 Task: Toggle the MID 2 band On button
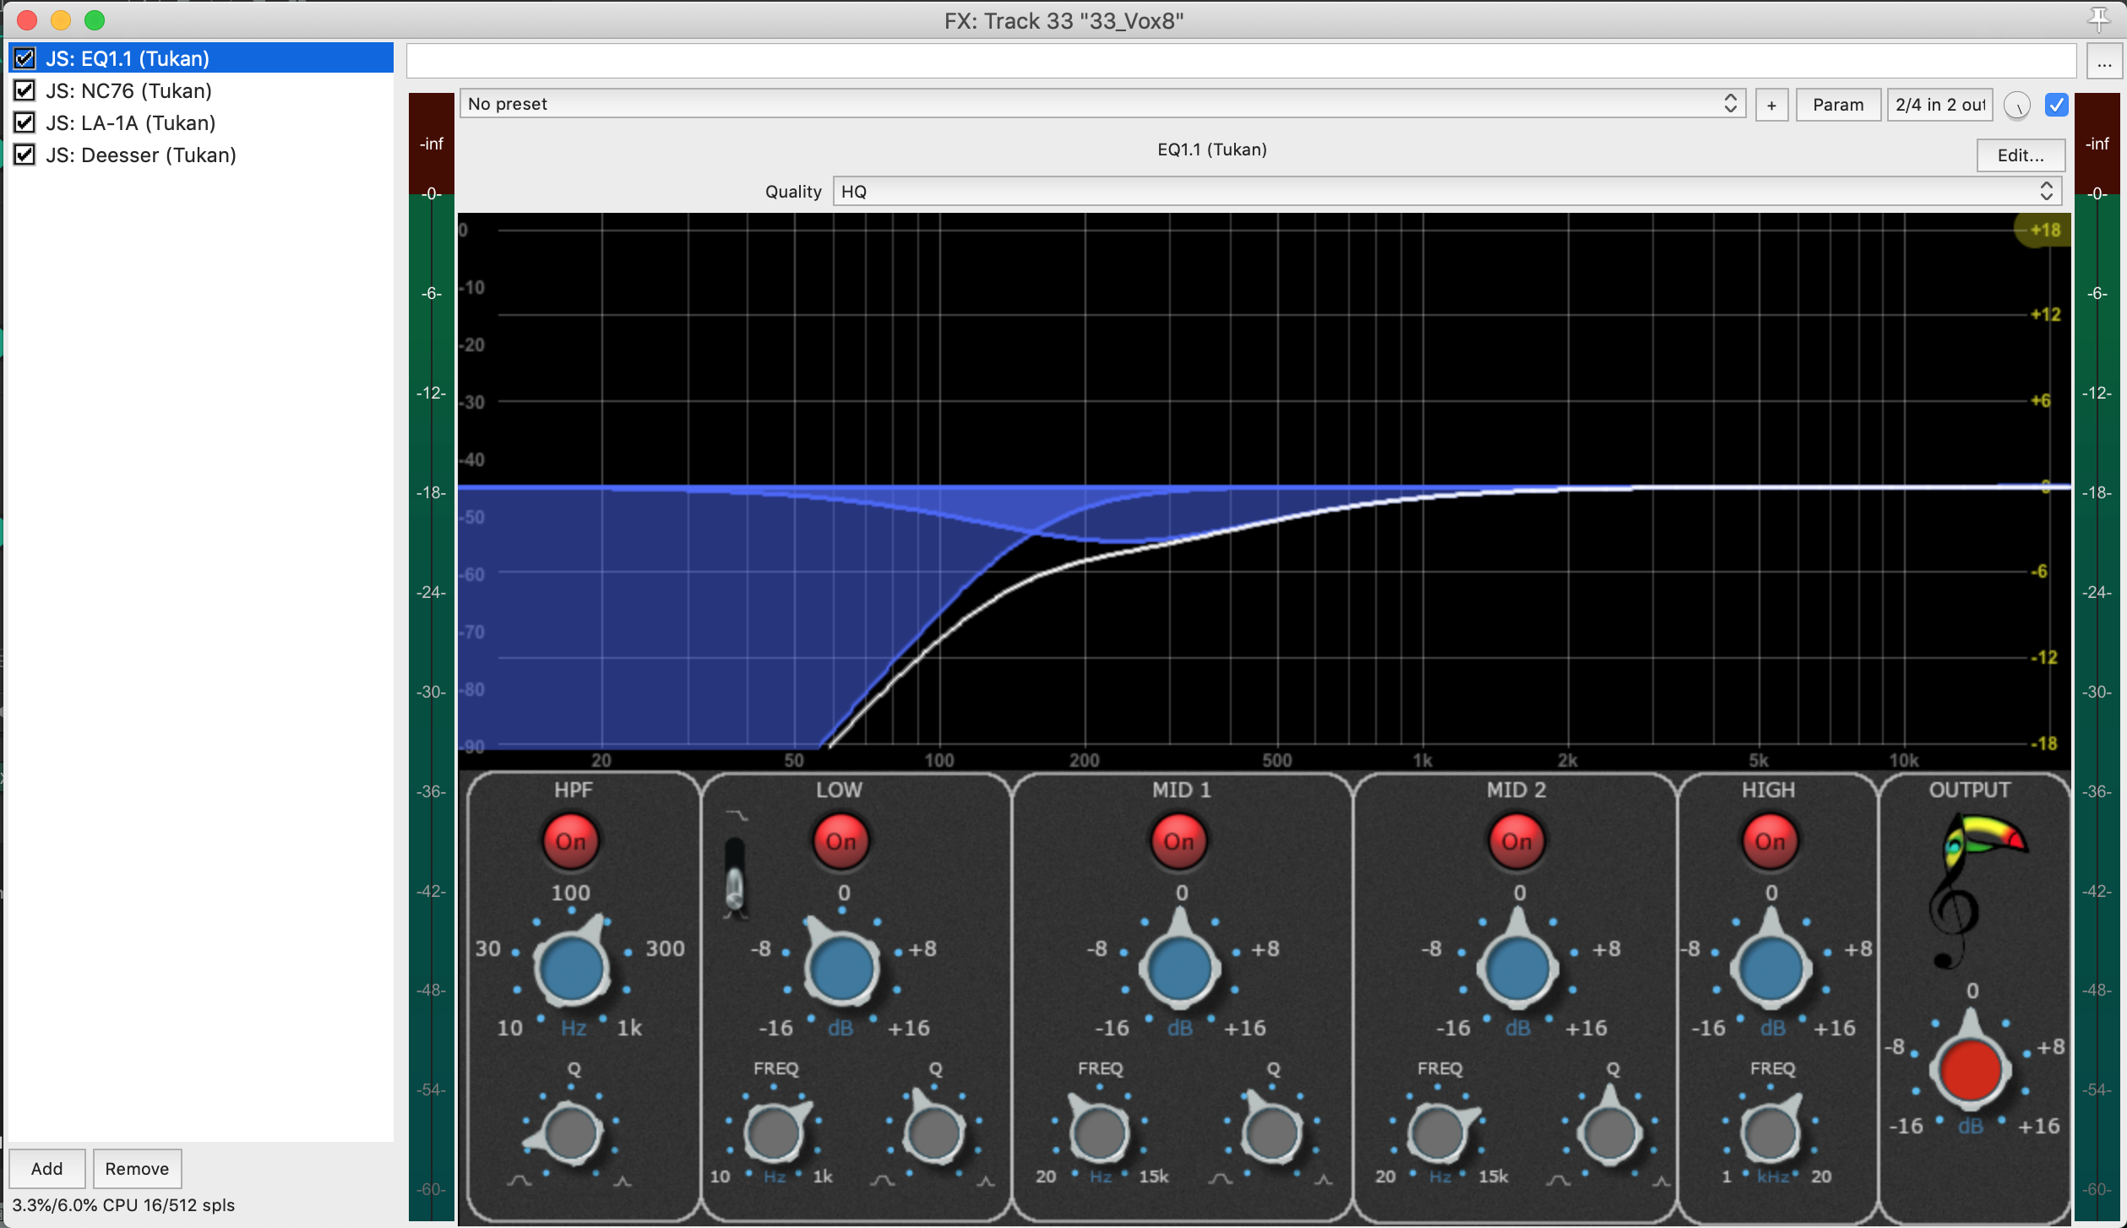pyautogui.click(x=1516, y=841)
